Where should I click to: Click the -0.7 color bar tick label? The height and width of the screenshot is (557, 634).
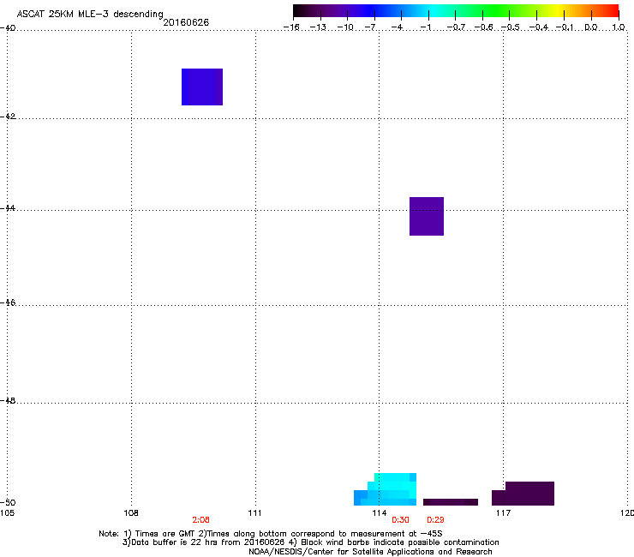pyautogui.click(x=456, y=27)
